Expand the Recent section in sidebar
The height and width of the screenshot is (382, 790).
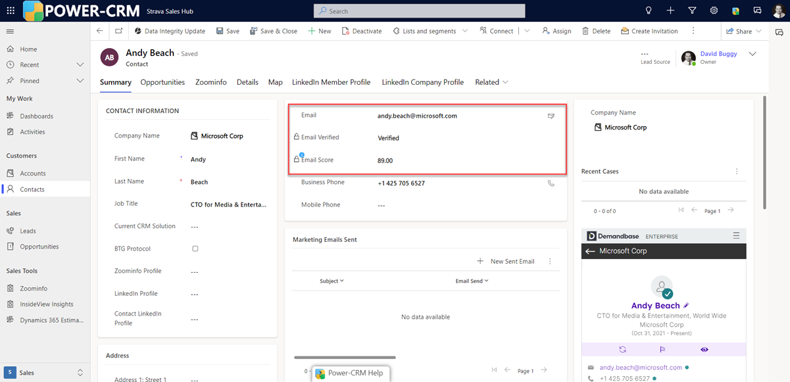click(x=80, y=65)
